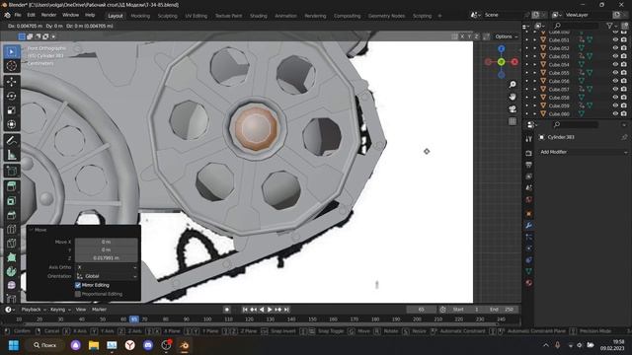Open the viewport Options dropdown

click(507, 36)
